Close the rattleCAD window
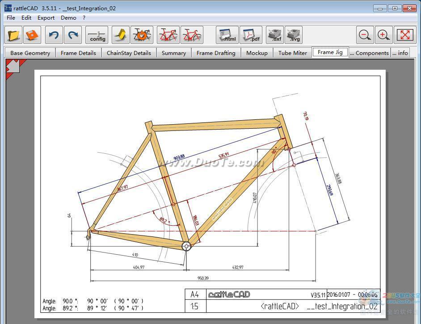Screen dimensions: 421x324 [x=409, y=8]
